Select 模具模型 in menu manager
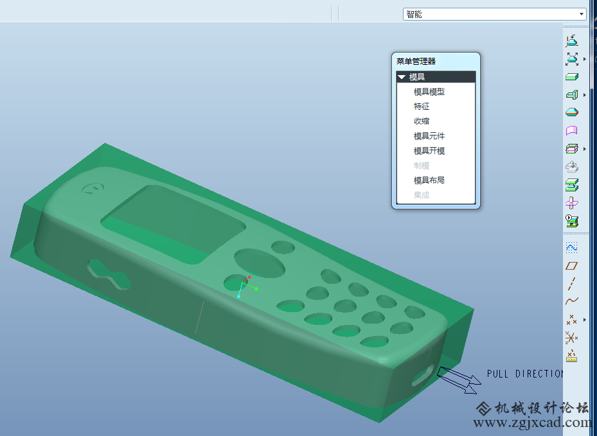 (429, 92)
